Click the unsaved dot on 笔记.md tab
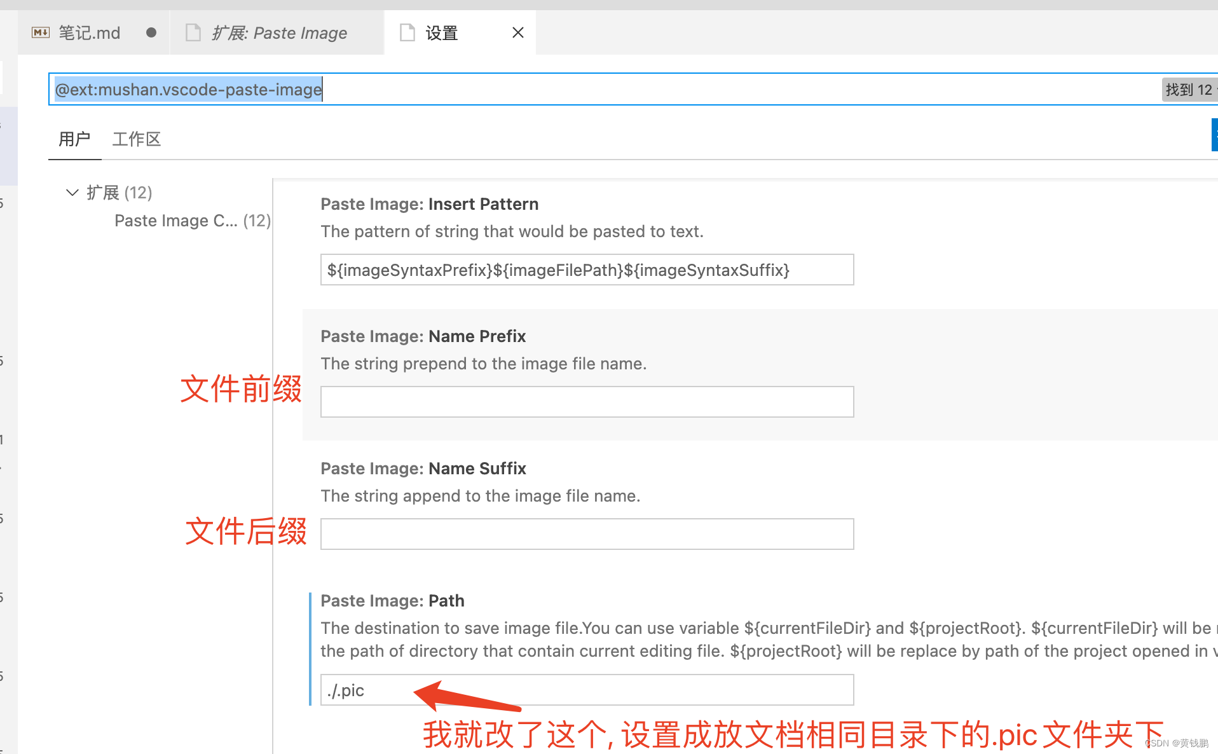This screenshot has width=1218, height=754. [151, 32]
